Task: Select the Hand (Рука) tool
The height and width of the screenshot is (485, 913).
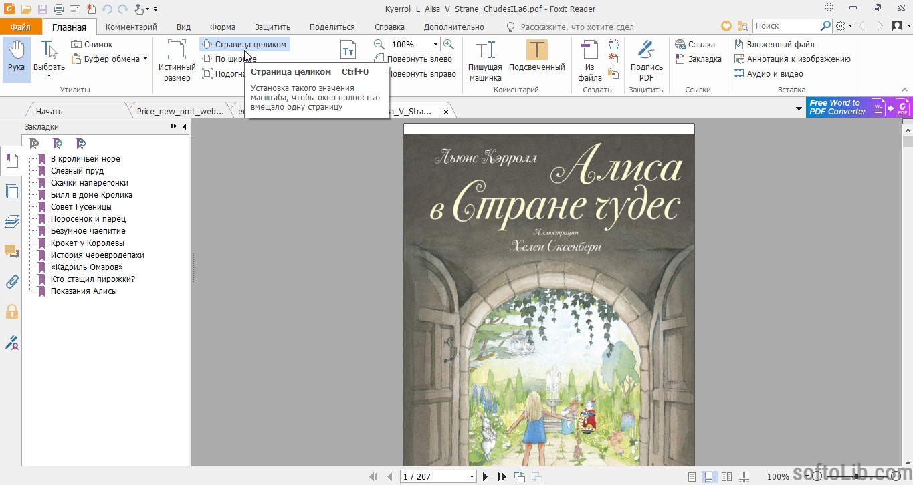Action: 16,60
